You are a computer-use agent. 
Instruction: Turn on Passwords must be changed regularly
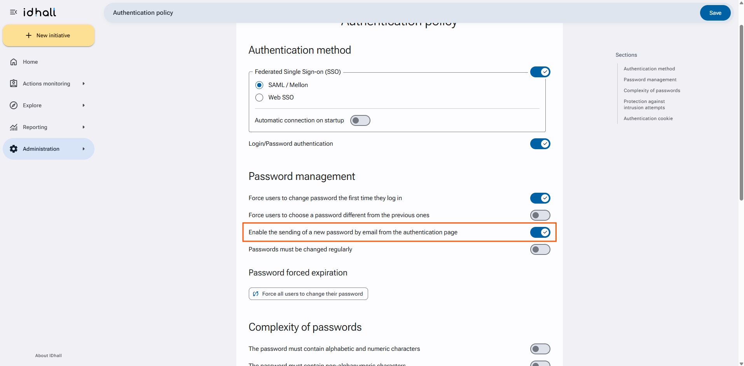[x=540, y=249]
